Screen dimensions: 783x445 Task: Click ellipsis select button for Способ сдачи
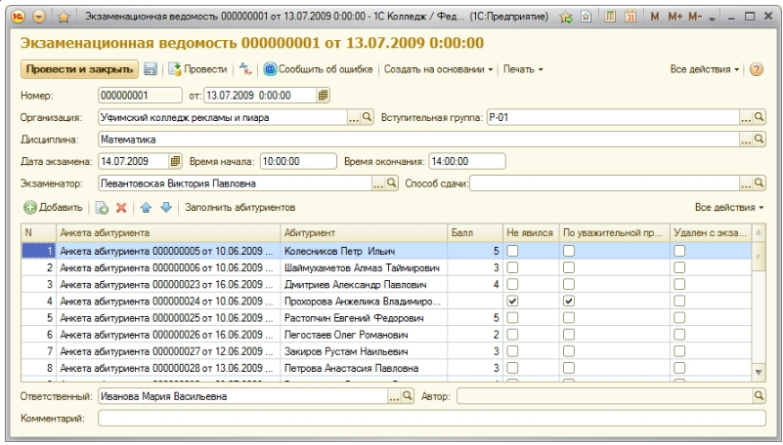pyautogui.click(x=746, y=183)
